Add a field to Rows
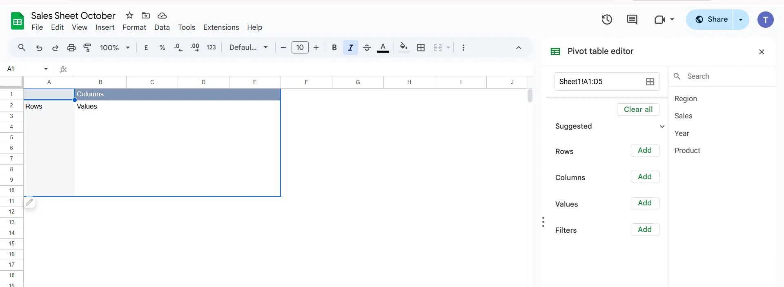 coord(645,150)
